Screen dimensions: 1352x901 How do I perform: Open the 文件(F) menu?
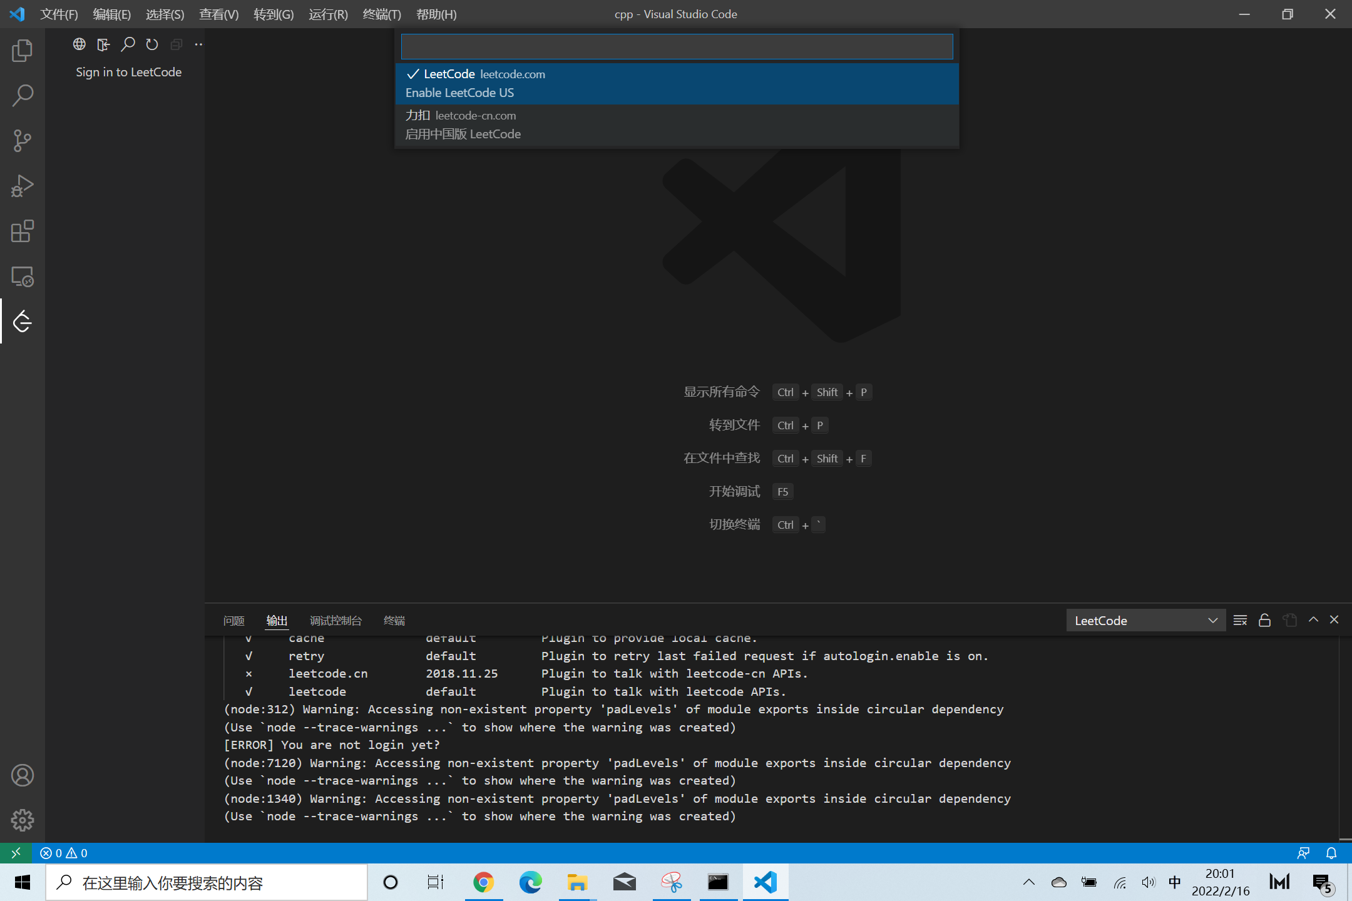pos(59,14)
